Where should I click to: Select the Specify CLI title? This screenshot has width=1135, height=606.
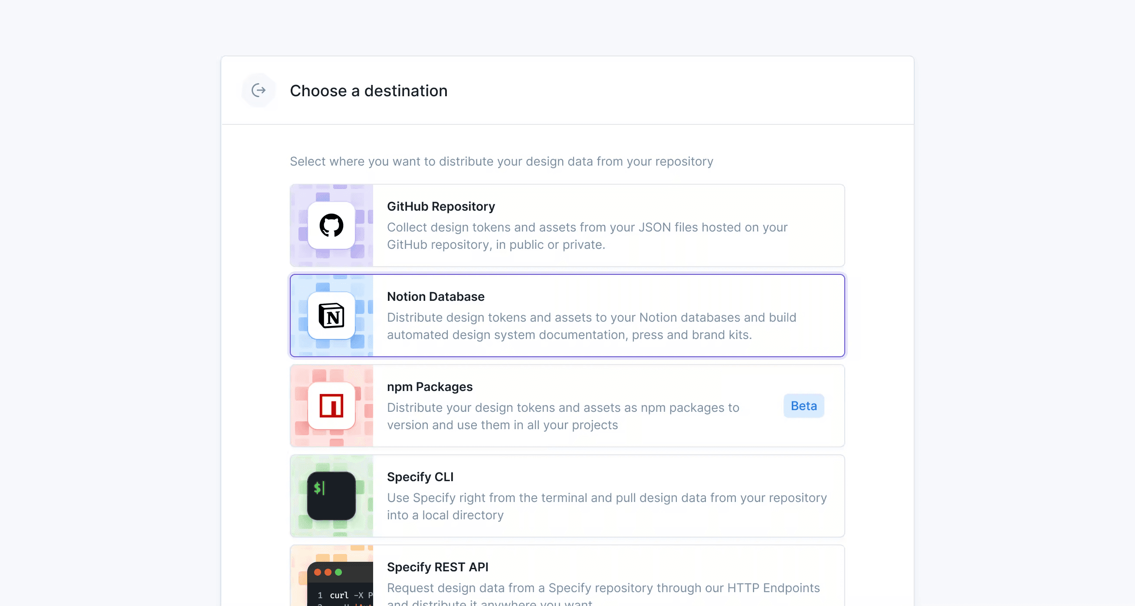point(420,477)
